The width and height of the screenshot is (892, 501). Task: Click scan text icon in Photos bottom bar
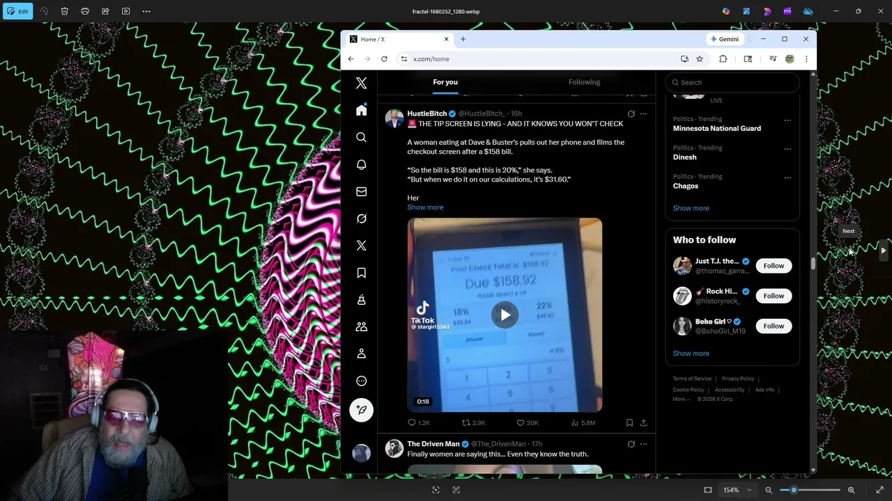[456, 490]
